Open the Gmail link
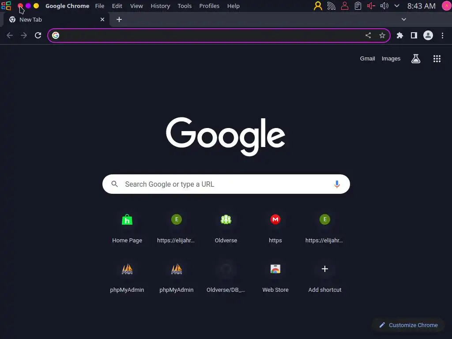This screenshot has height=339, width=452. [x=367, y=59]
